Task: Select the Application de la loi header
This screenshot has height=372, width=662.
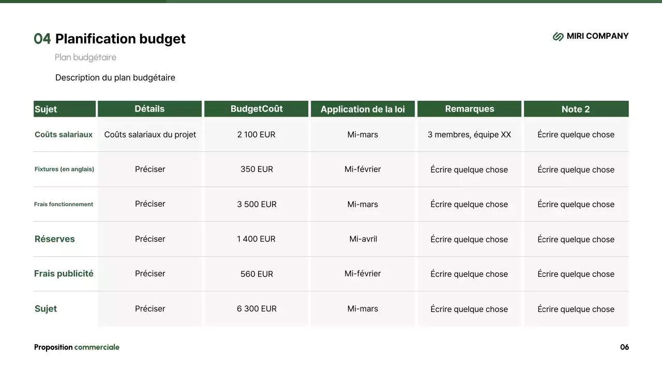Action: [x=363, y=109]
